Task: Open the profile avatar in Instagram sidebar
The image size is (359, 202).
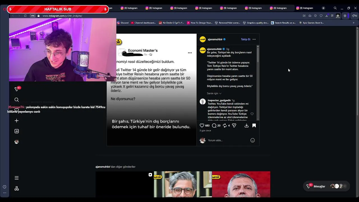Action: [x=17, y=142]
